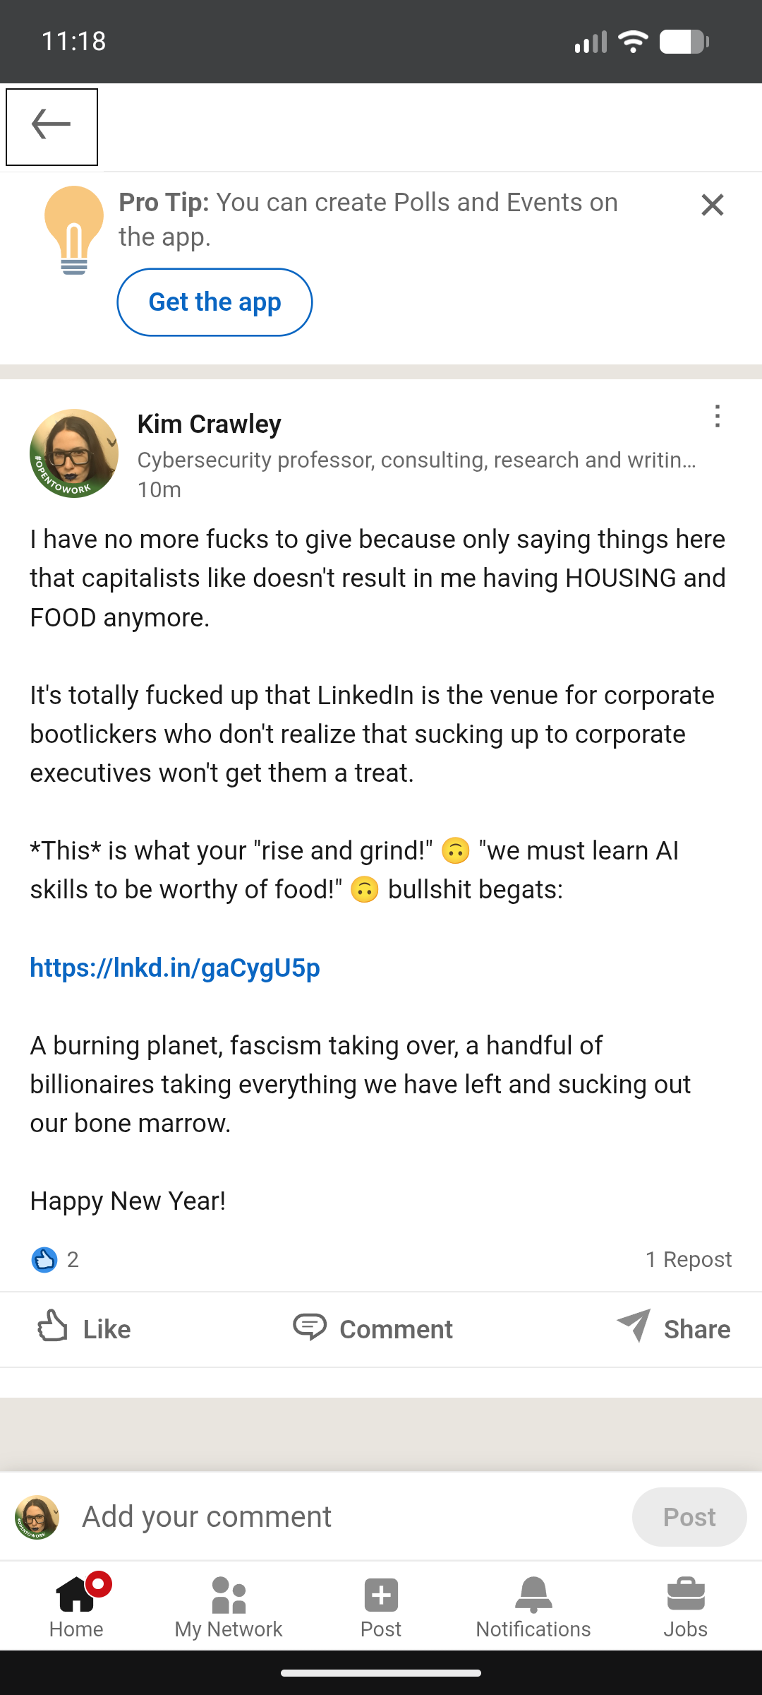Open Kim Crawley's profile picture
762x1695 pixels.
(x=74, y=453)
